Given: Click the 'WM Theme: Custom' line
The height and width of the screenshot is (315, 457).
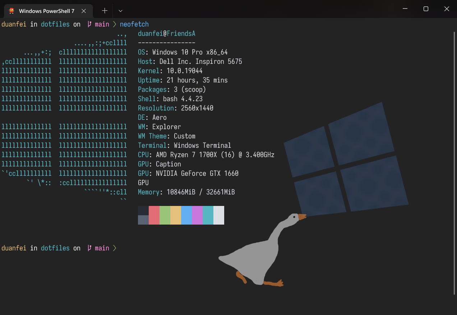Looking at the screenshot, I should 167,136.
